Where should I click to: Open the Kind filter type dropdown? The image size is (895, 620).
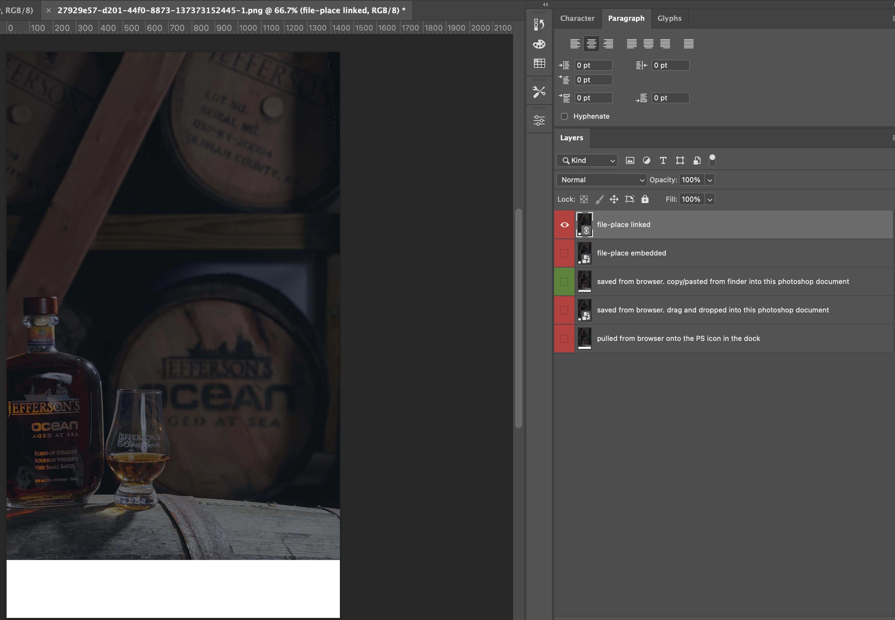click(587, 160)
